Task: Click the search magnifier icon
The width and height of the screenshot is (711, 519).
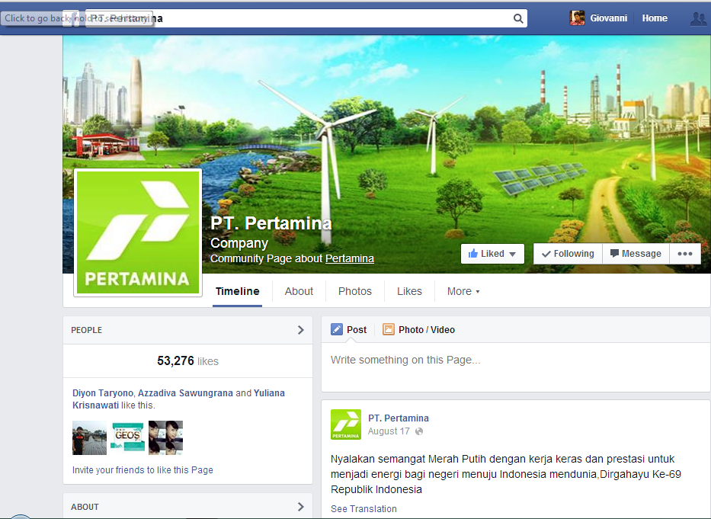Action: click(x=518, y=18)
